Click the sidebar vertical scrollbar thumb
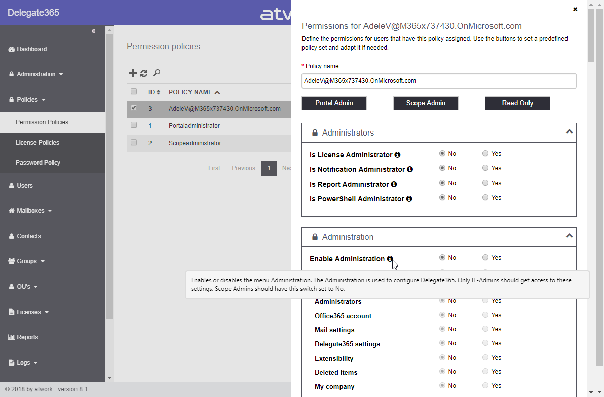The image size is (604, 397). coord(110,177)
